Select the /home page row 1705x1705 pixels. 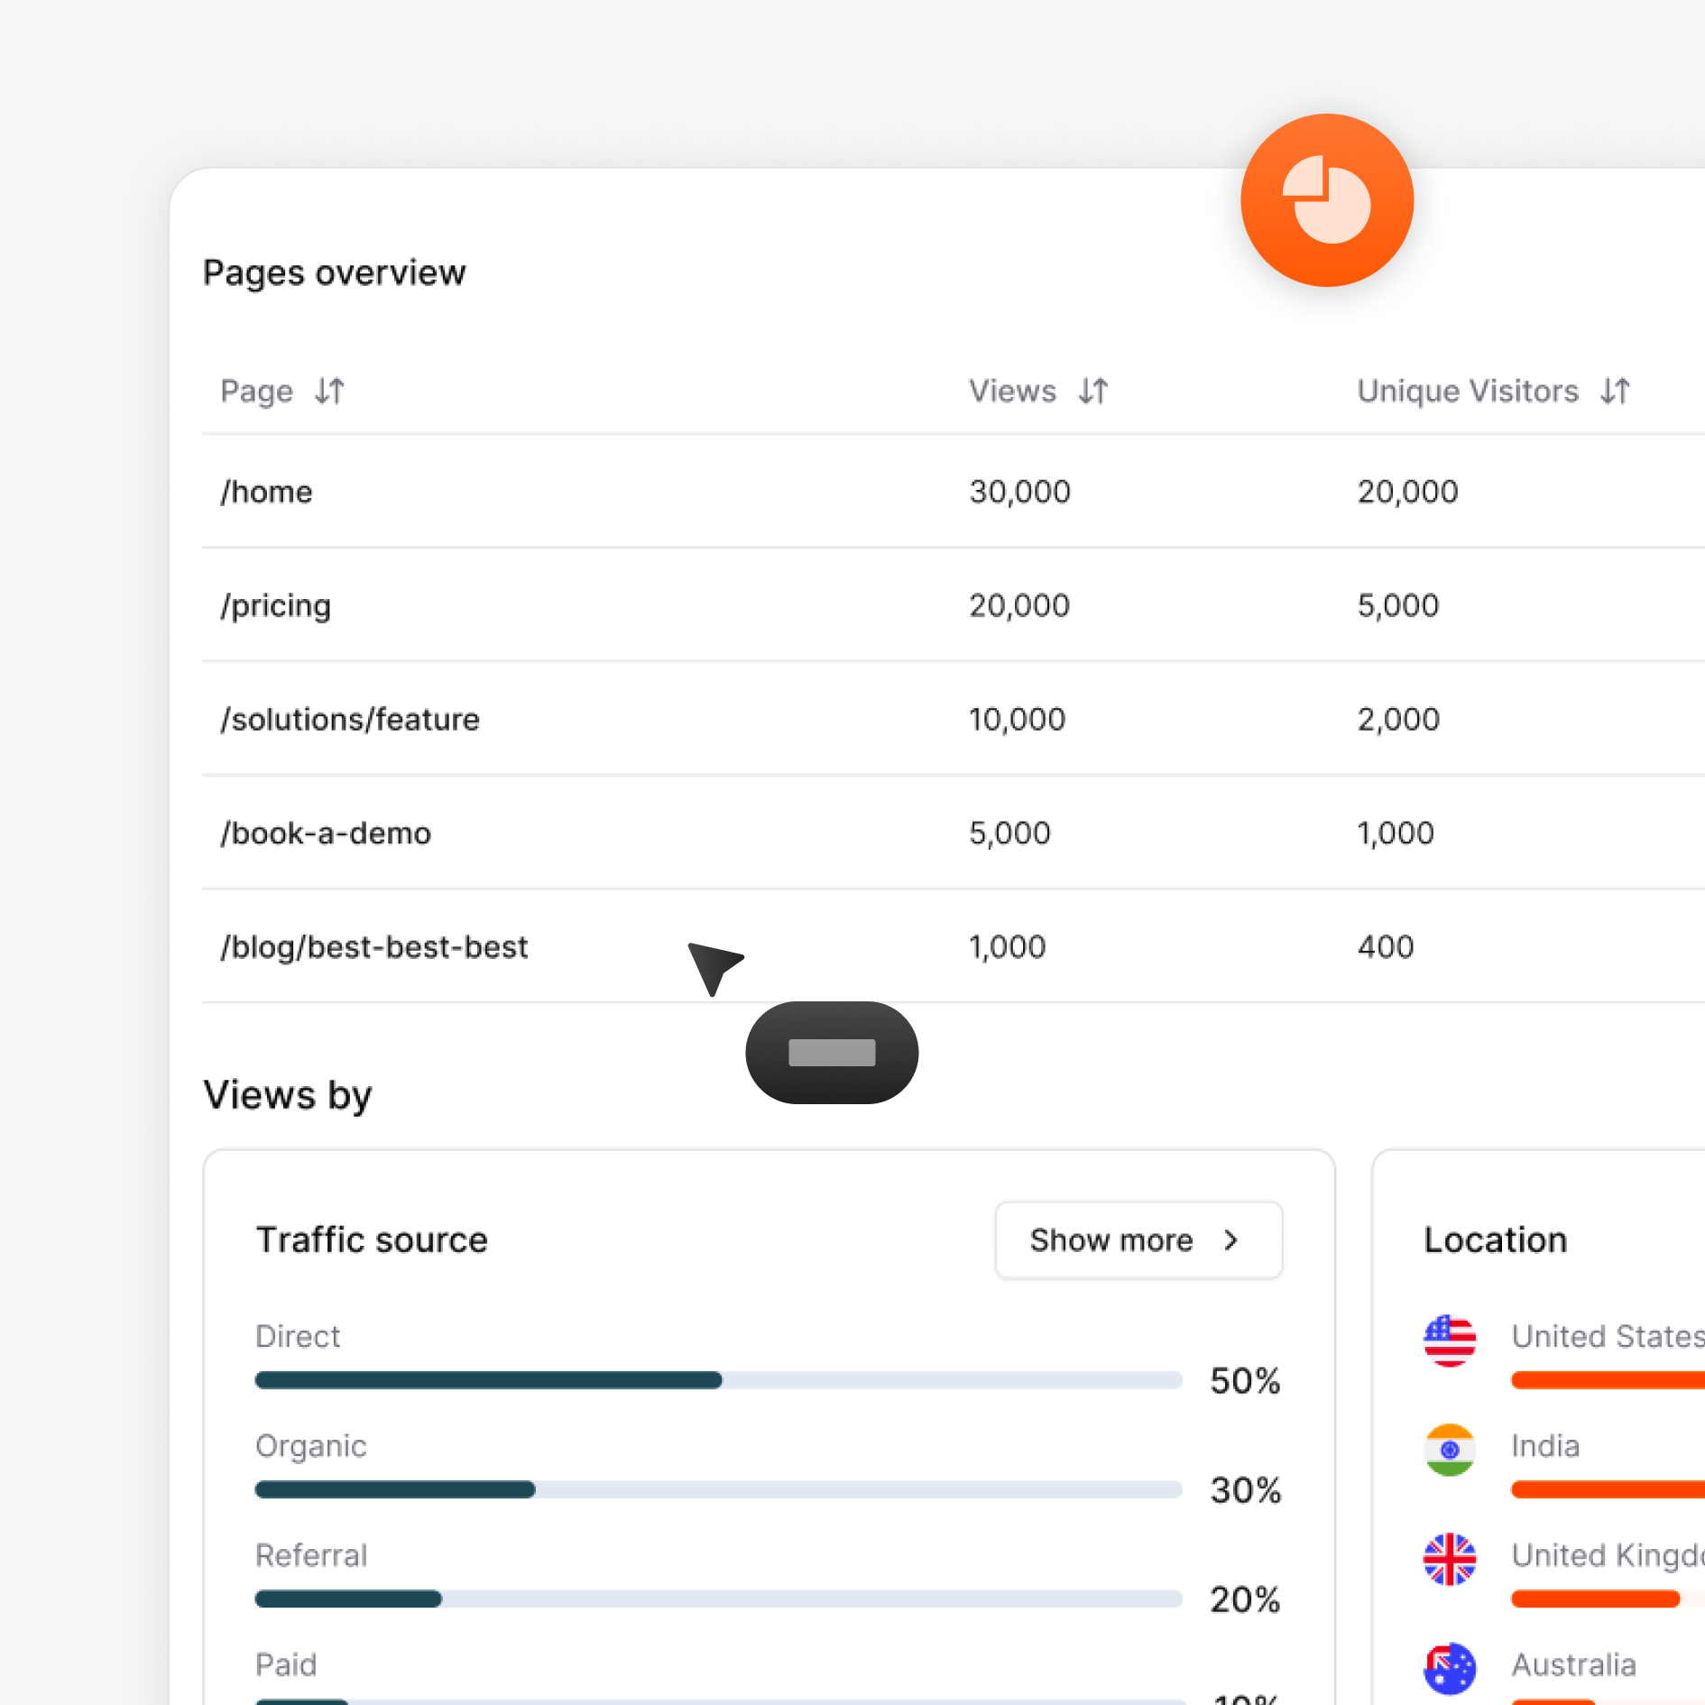pyautogui.click(x=954, y=492)
